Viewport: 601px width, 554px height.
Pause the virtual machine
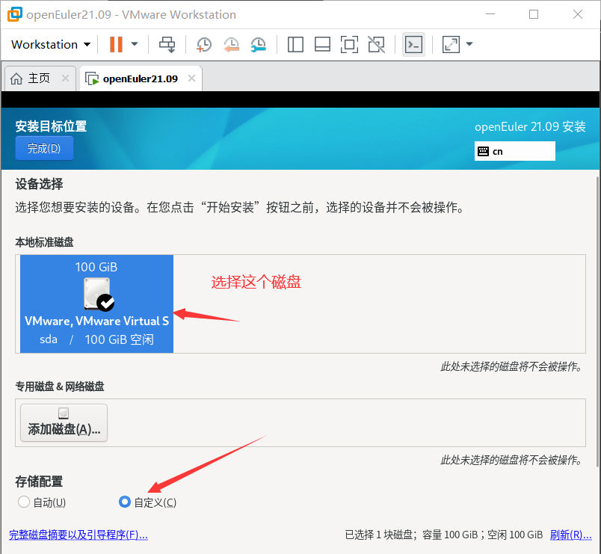pyautogui.click(x=116, y=44)
